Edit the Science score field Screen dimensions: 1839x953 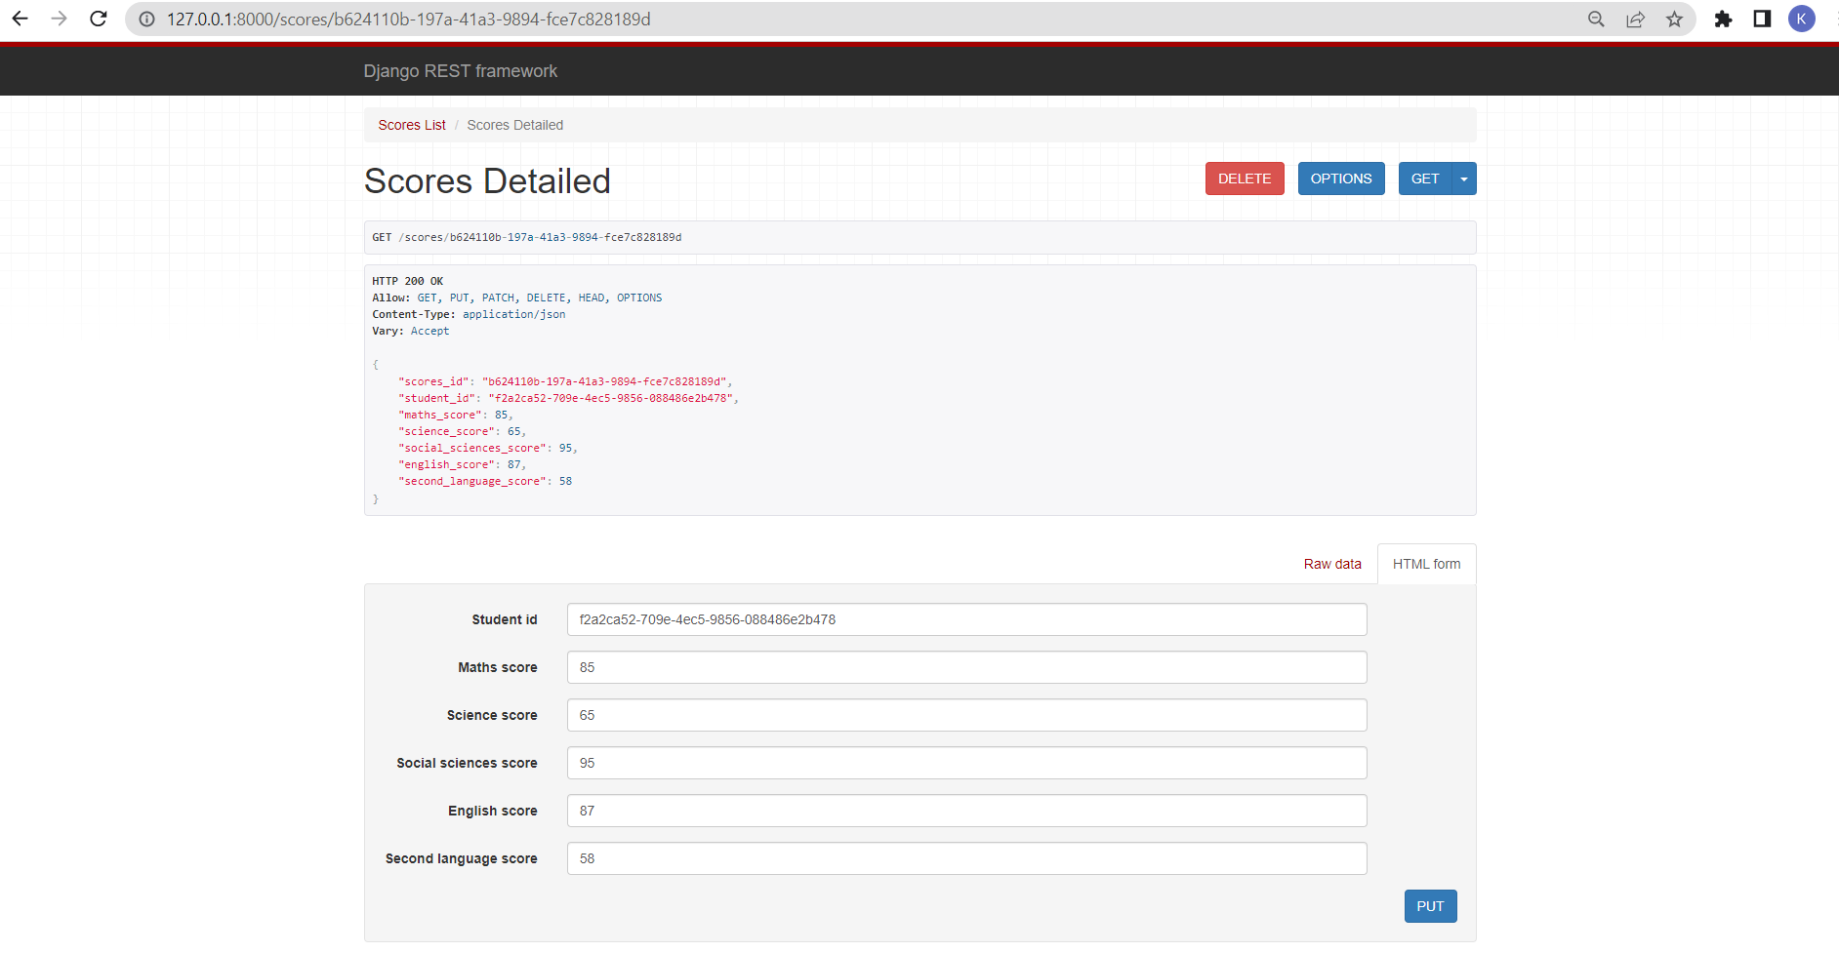pyautogui.click(x=966, y=715)
